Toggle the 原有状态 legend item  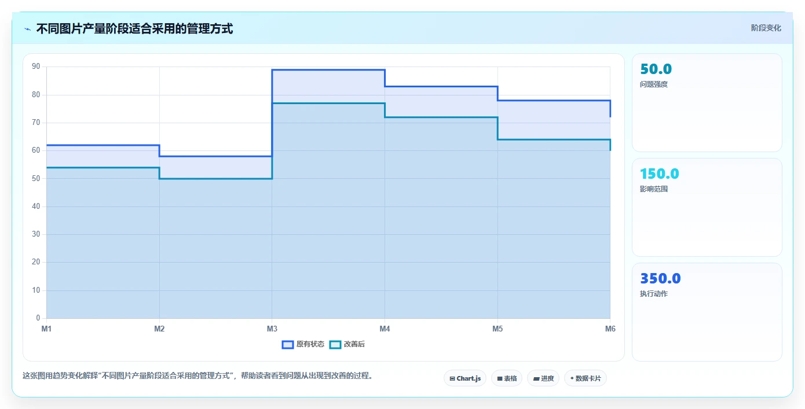click(x=303, y=344)
